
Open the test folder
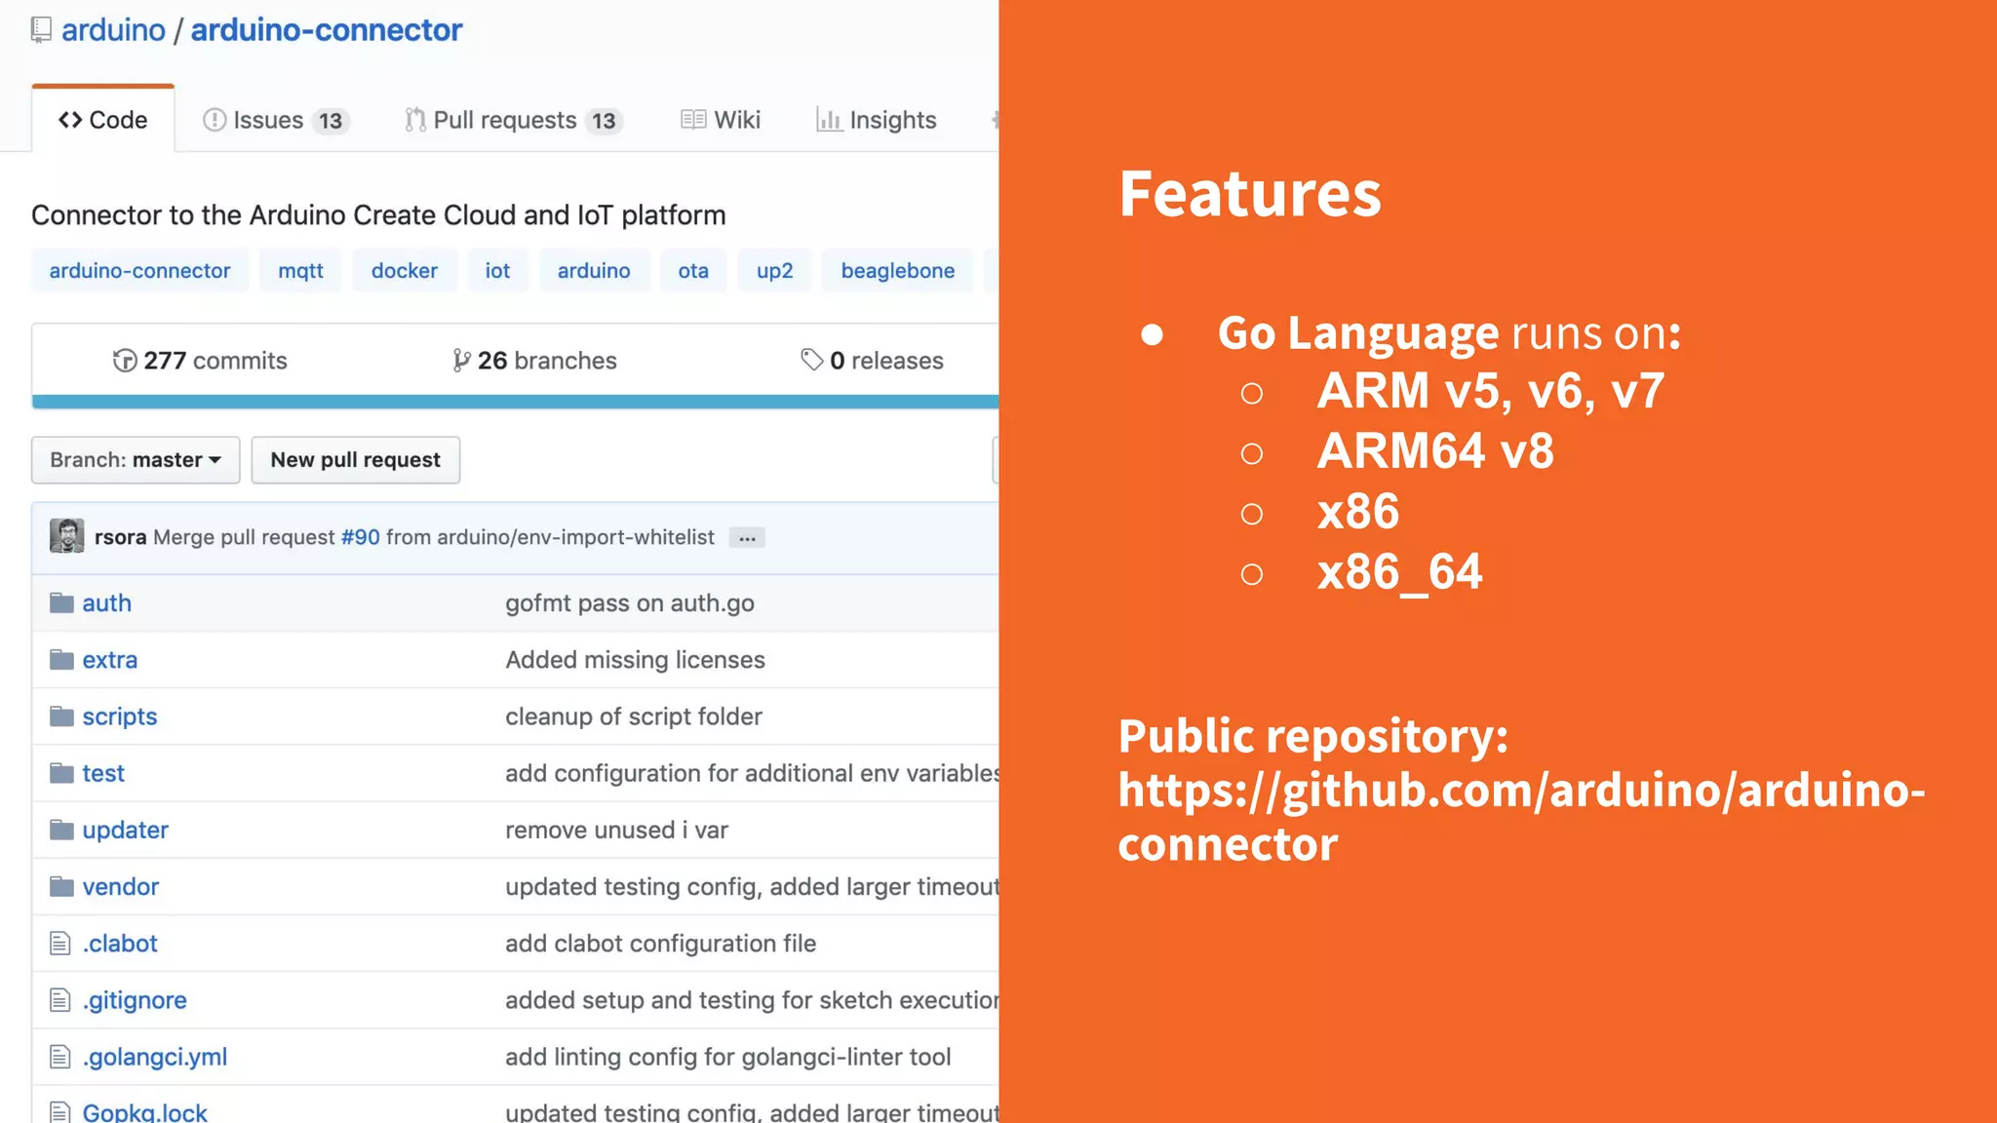coord(102,773)
